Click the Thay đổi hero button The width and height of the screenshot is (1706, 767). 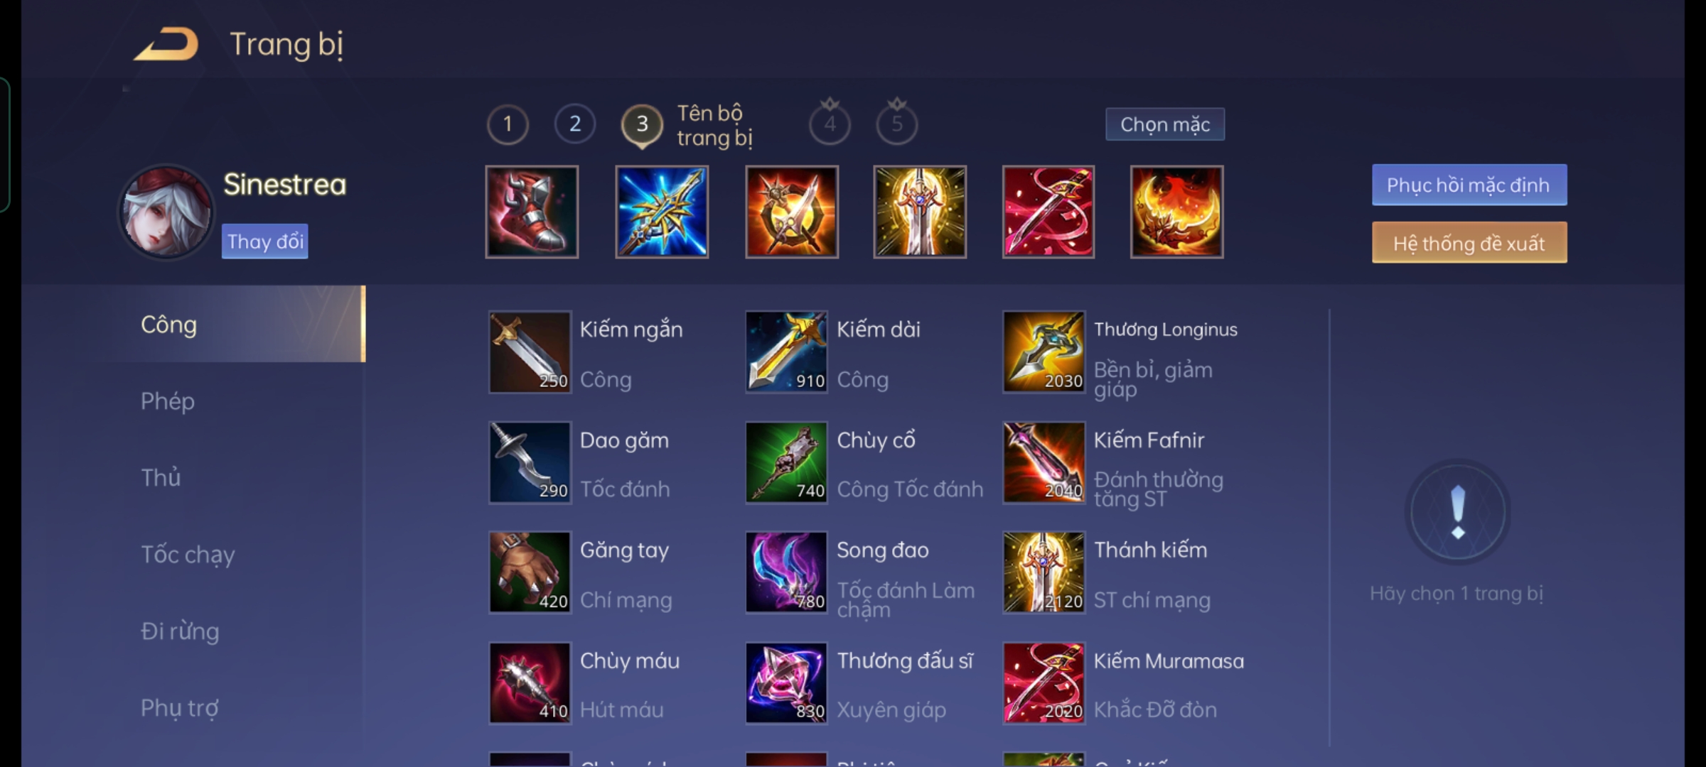click(264, 241)
